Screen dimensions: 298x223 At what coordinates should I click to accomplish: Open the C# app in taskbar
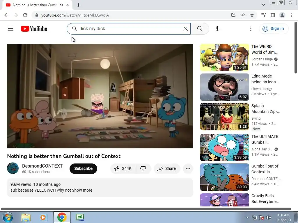pyautogui.click(x=80, y=217)
